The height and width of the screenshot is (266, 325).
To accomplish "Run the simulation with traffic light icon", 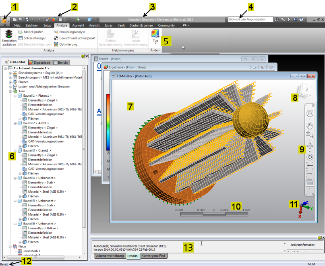I will (x=9, y=38).
